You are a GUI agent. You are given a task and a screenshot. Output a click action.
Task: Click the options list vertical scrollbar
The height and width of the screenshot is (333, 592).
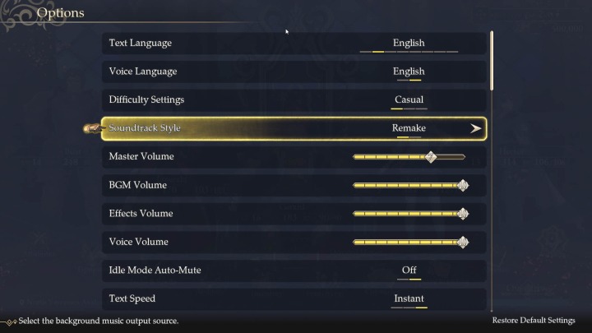pyautogui.click(x=492, y=60)
